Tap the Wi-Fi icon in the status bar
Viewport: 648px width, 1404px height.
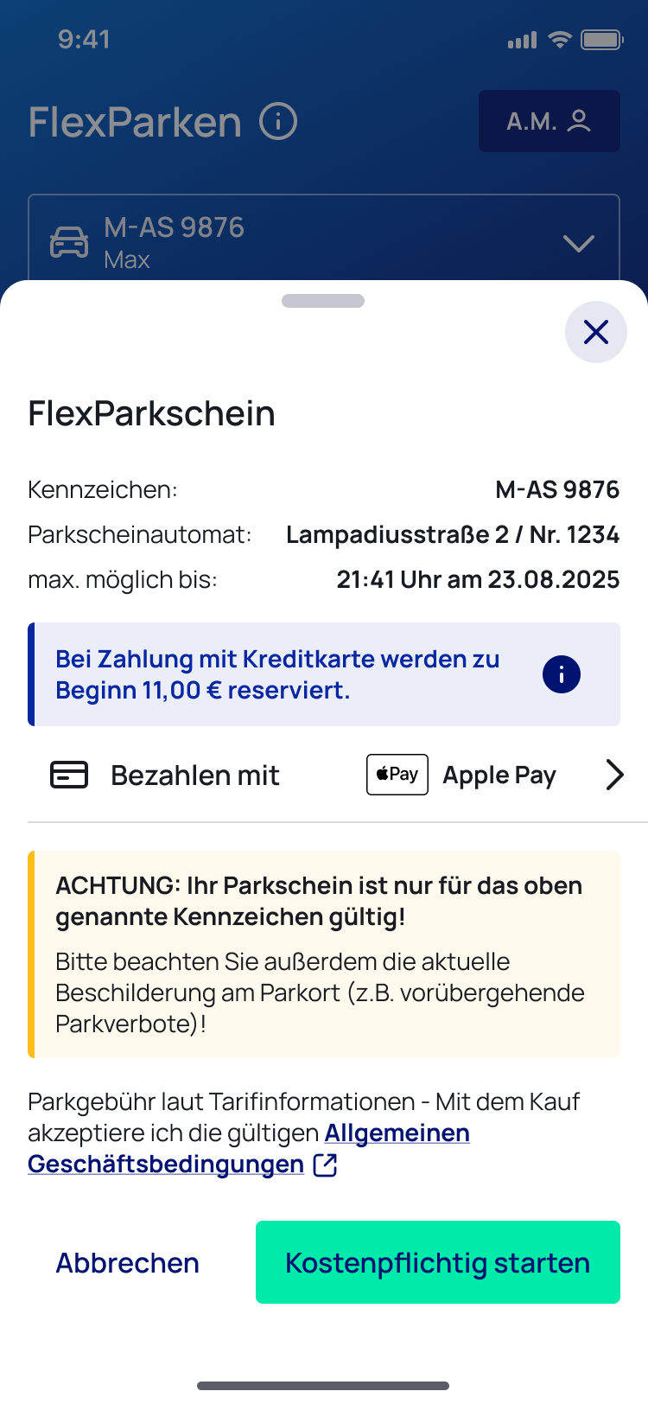pyautogui.click(x=560, y=40)
